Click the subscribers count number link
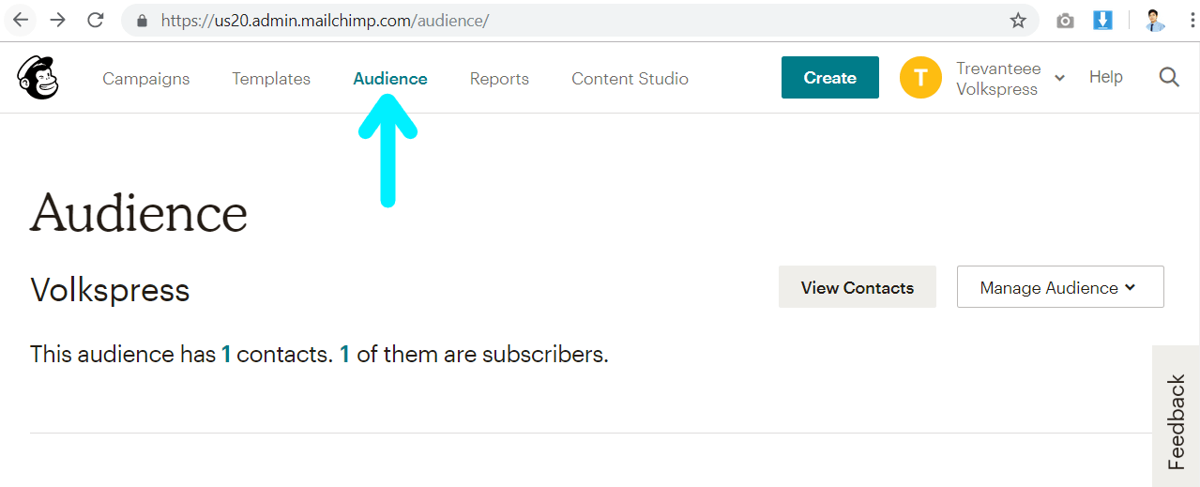Viewport: 1200px width, 487px height. point(344,355)
